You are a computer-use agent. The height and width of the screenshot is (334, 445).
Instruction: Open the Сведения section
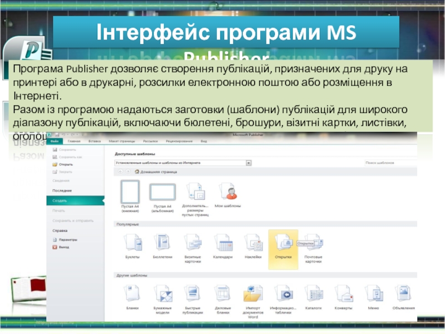point(61,180)
